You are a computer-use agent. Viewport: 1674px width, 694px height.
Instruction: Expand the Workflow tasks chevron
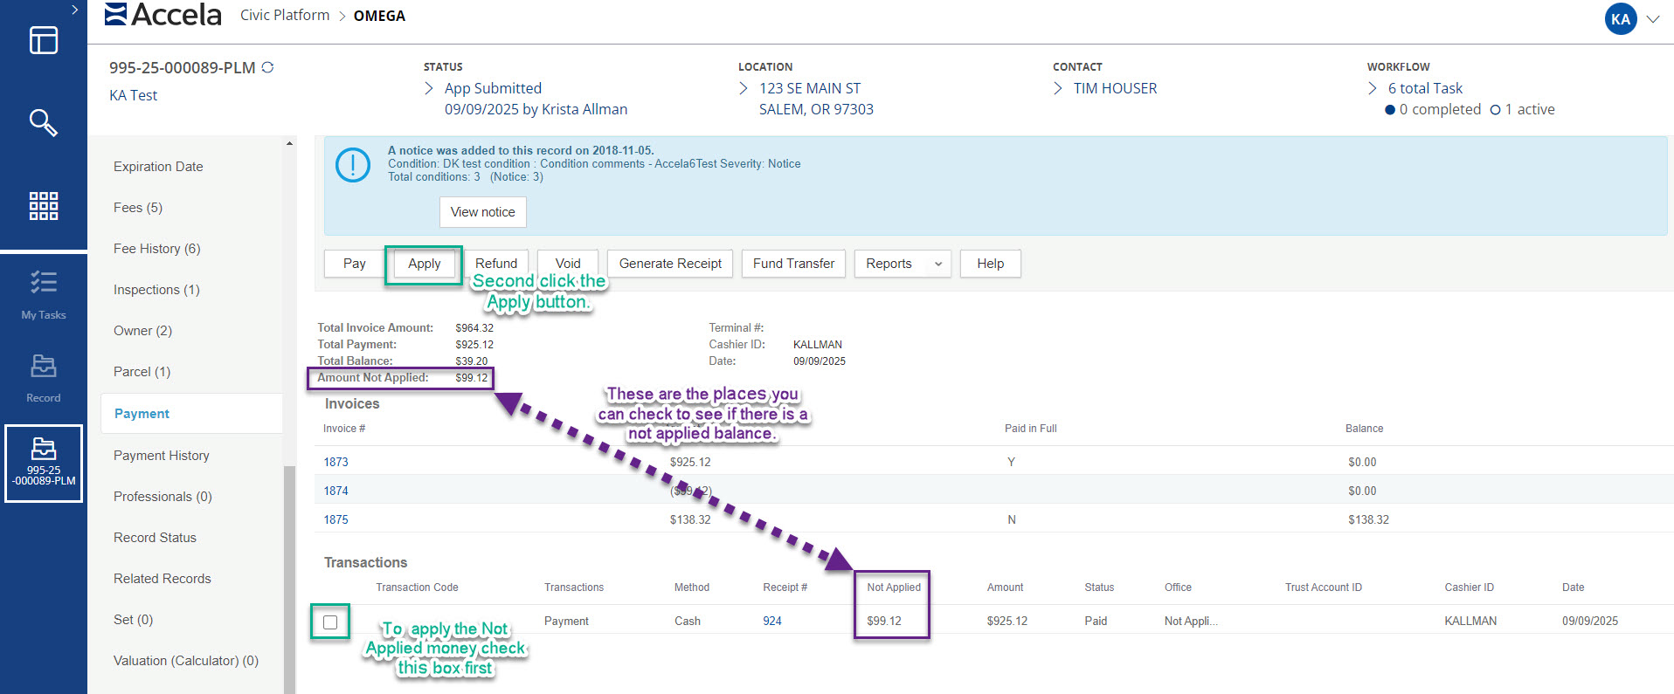coord(1373,88)
